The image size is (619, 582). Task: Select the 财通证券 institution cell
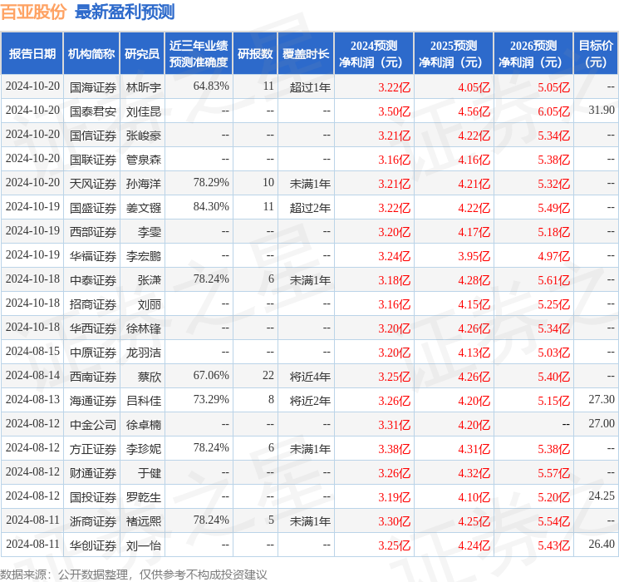point(93,473)
